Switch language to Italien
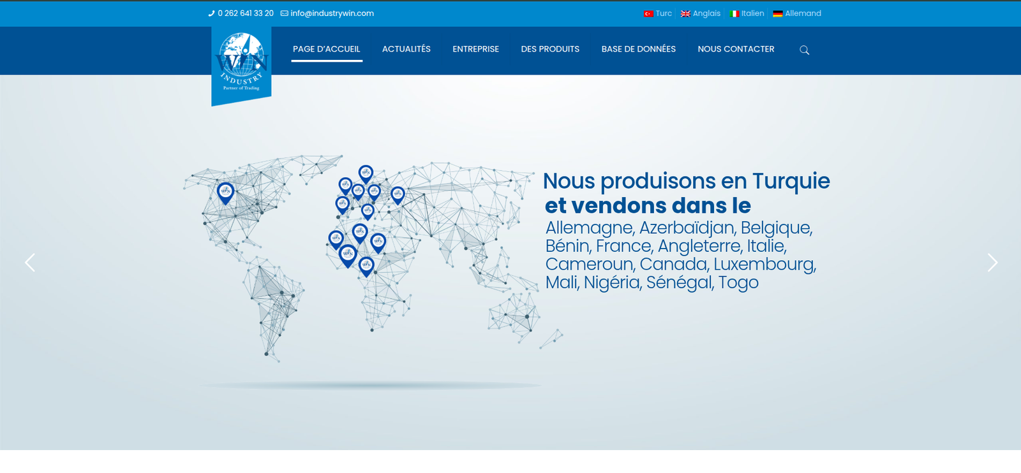The height and width of the screenshot is (473, 1021). pos(752,13)
